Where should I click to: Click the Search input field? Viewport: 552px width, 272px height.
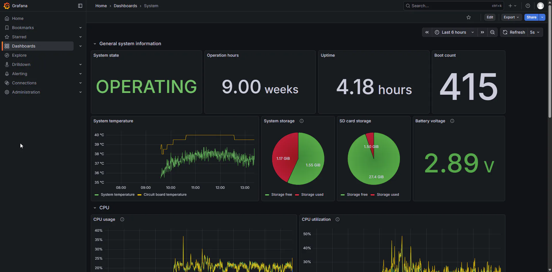(450, 6)
